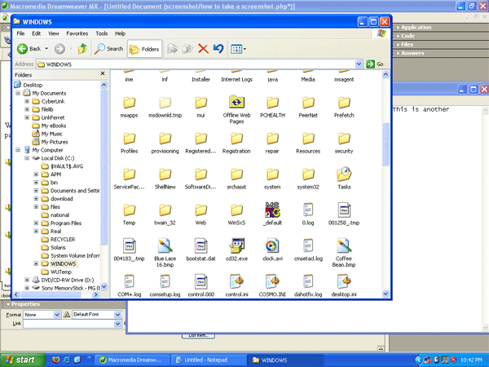
Task: Click the Go button
Action: [x=375, y=64]
